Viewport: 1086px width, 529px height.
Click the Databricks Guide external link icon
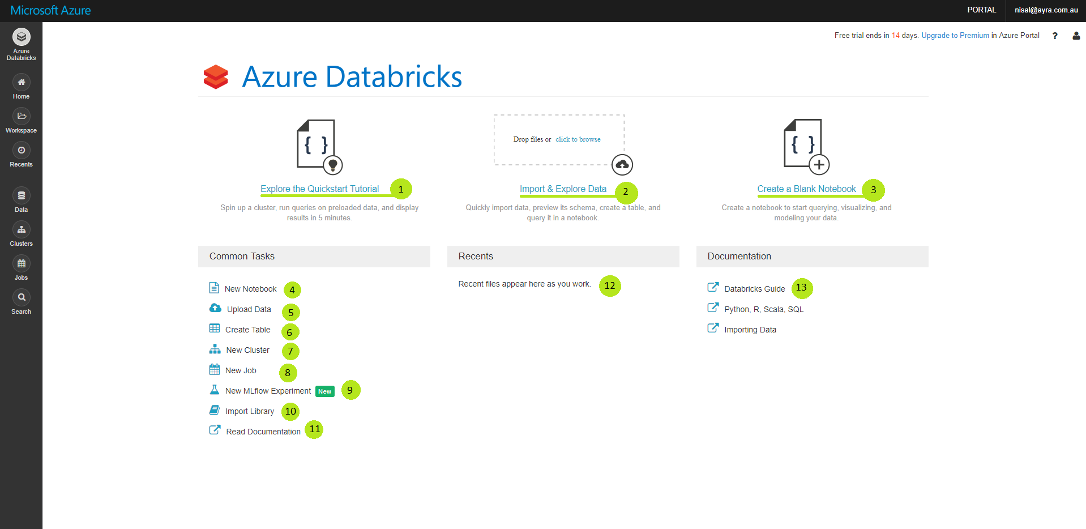713,287
